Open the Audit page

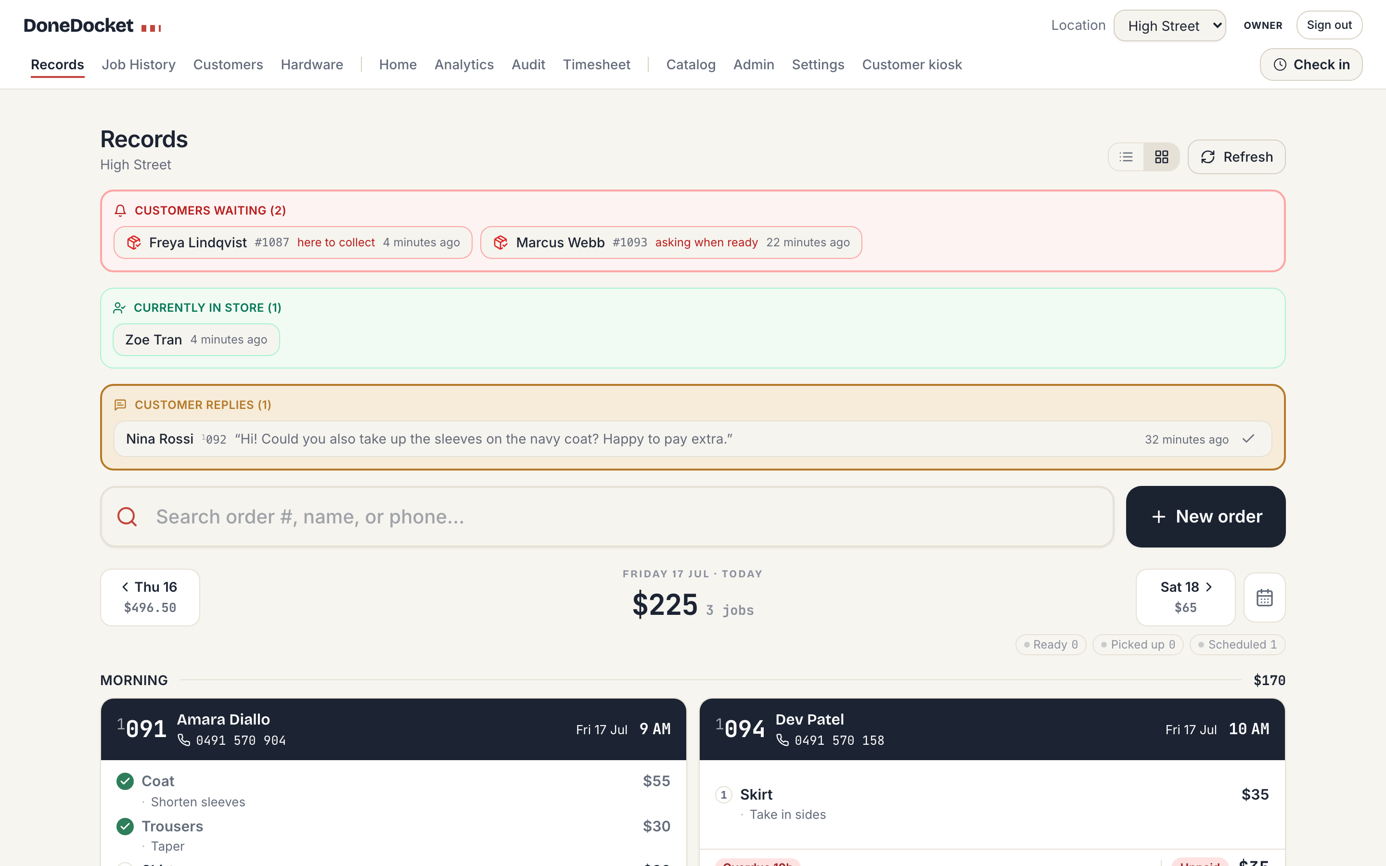pos(528,65)
